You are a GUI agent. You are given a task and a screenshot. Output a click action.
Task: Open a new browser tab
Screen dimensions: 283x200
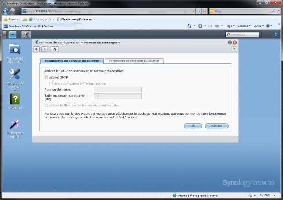(79, 26)
